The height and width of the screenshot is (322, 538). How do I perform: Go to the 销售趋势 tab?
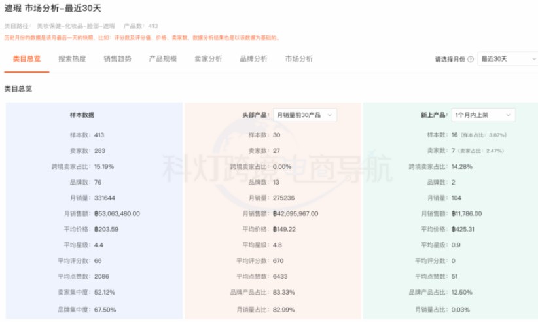[x=117, y=58]
